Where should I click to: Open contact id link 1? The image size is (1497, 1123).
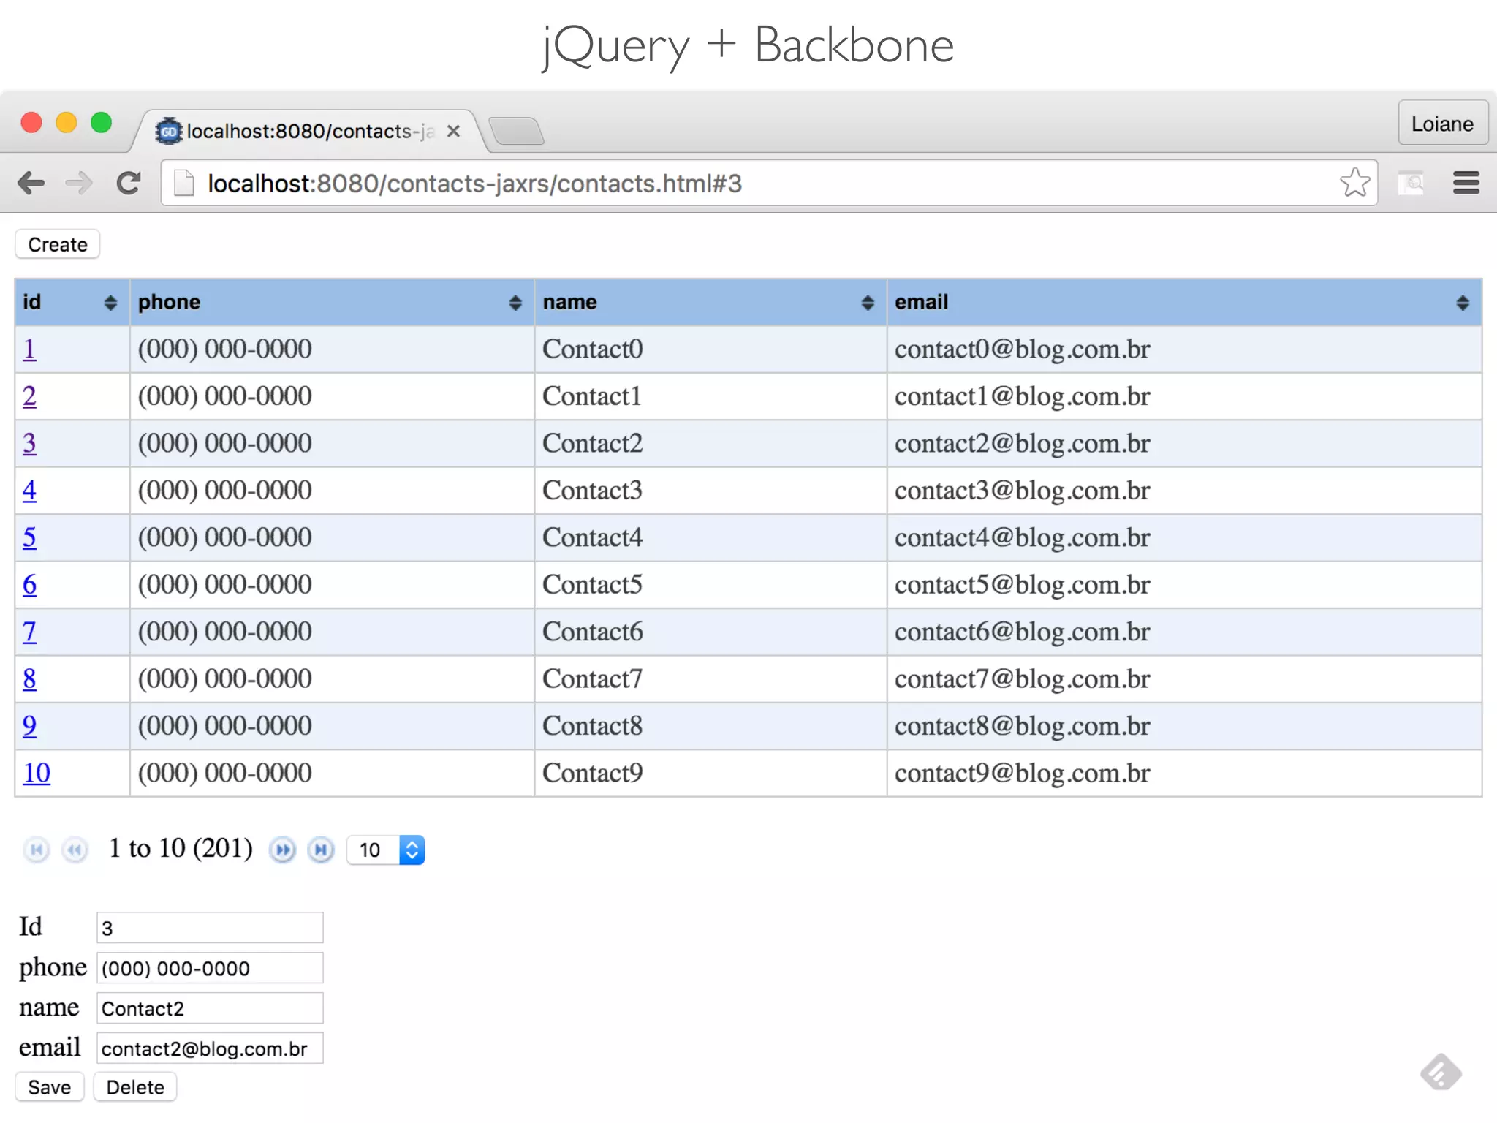click(29, 349)
